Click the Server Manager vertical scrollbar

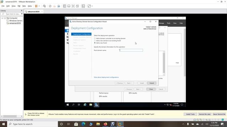(184, 53)
